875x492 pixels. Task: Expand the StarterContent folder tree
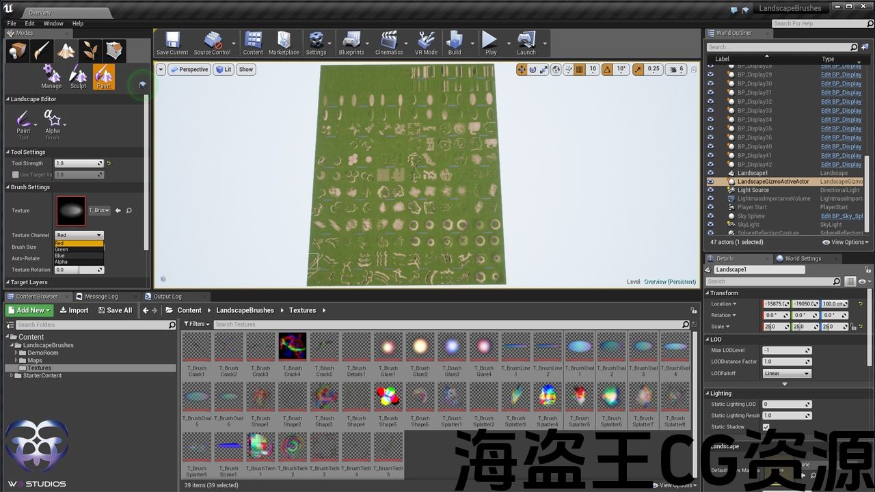[11, 375]
